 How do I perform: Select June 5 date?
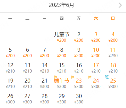click(10, 52)
